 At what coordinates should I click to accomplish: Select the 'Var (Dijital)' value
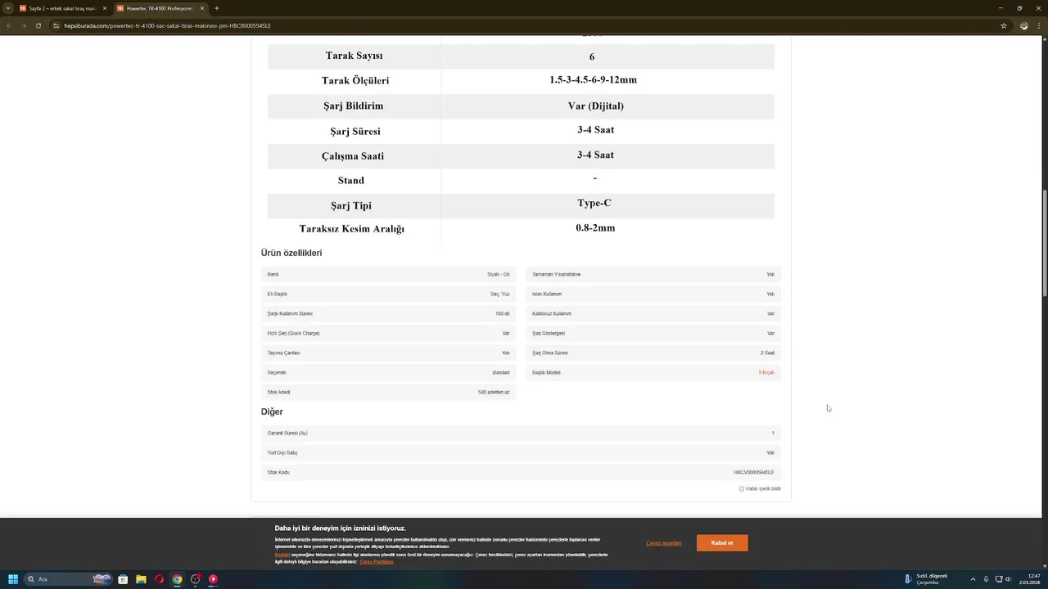[x=595, y=106]
